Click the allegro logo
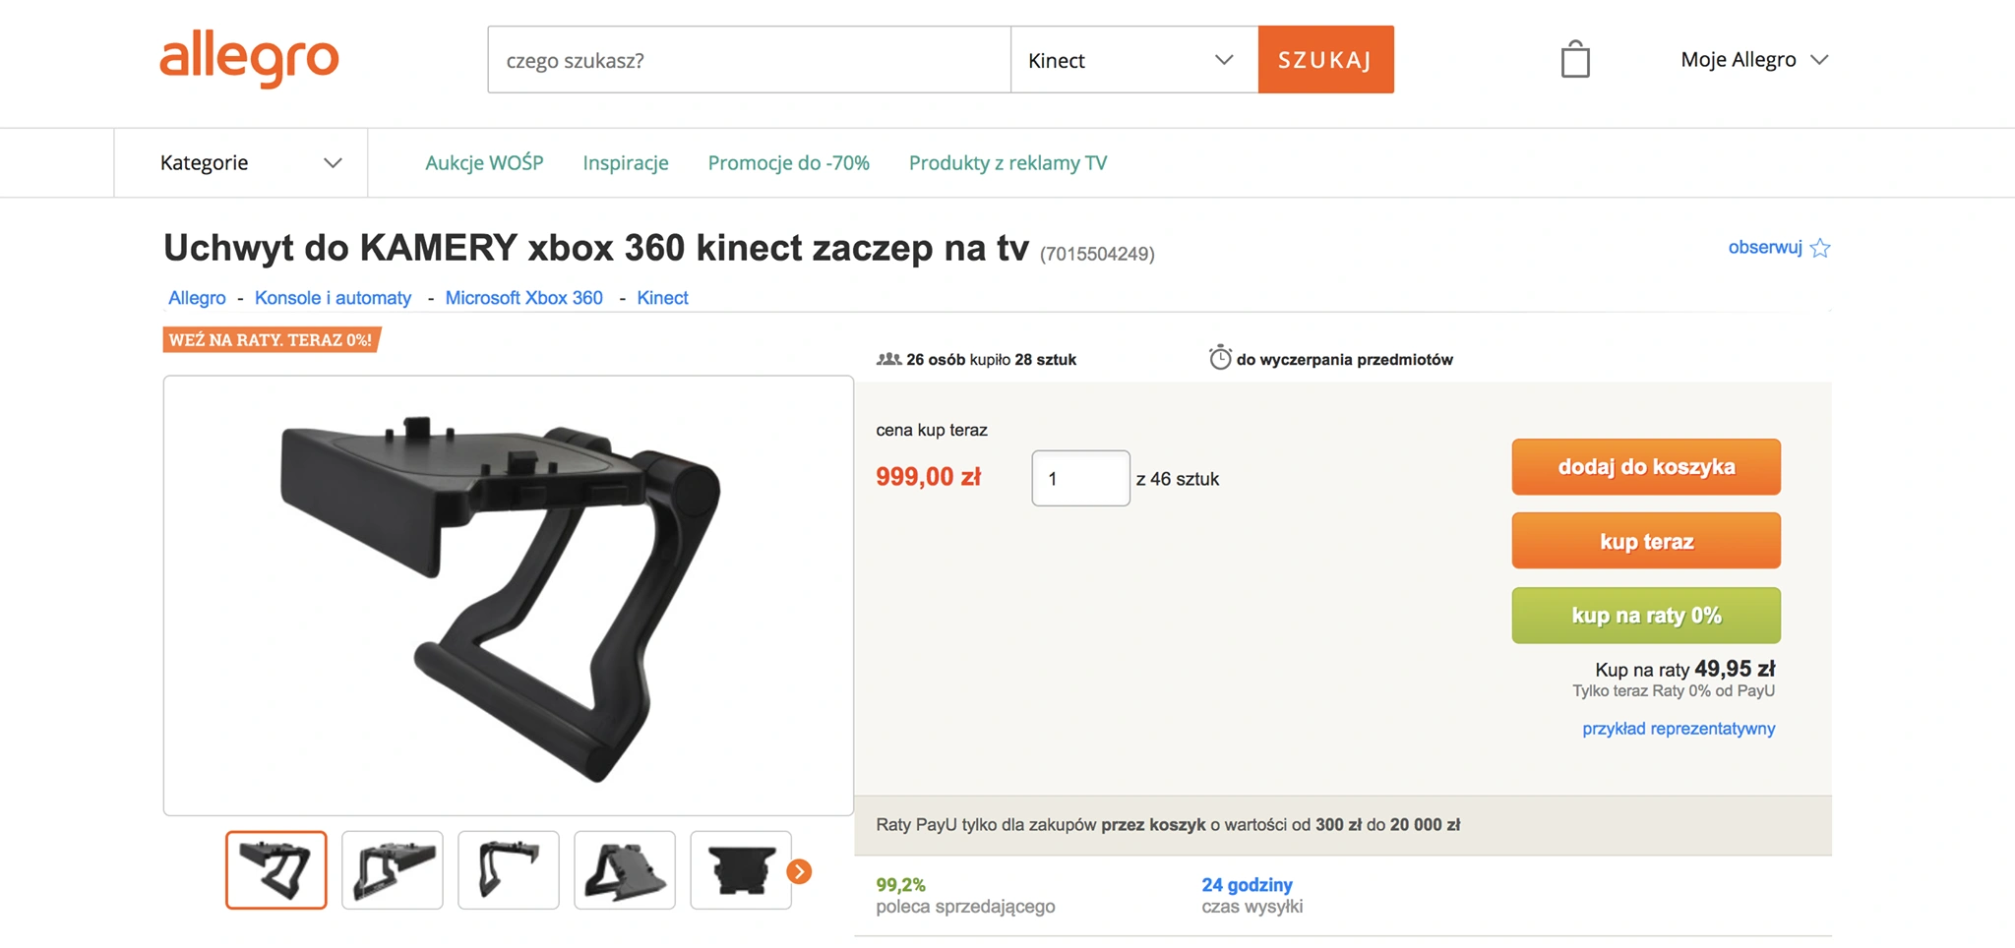The width and height of the screenshot is (2015, 948). click(249, 59)
